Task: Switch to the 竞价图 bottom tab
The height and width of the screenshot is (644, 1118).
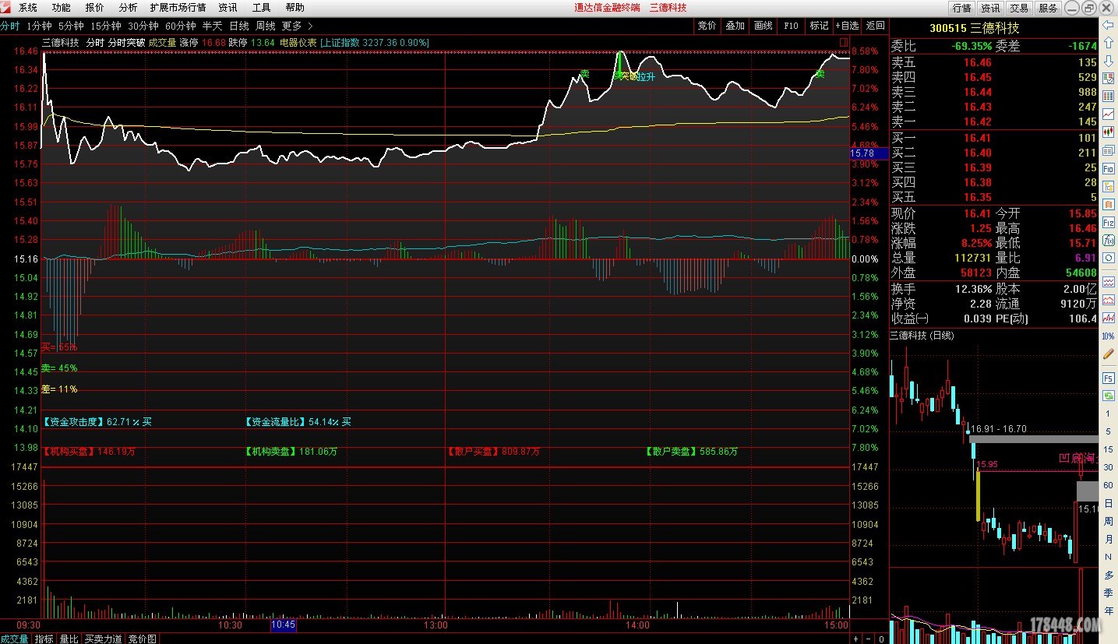Action: pos(142,639)
